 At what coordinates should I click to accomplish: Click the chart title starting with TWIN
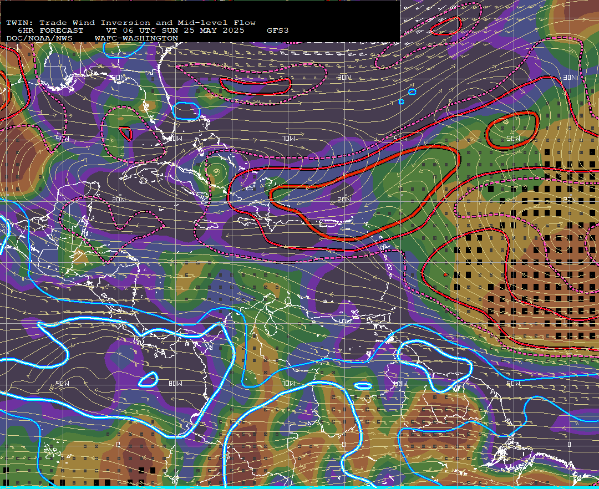point(131,23)
